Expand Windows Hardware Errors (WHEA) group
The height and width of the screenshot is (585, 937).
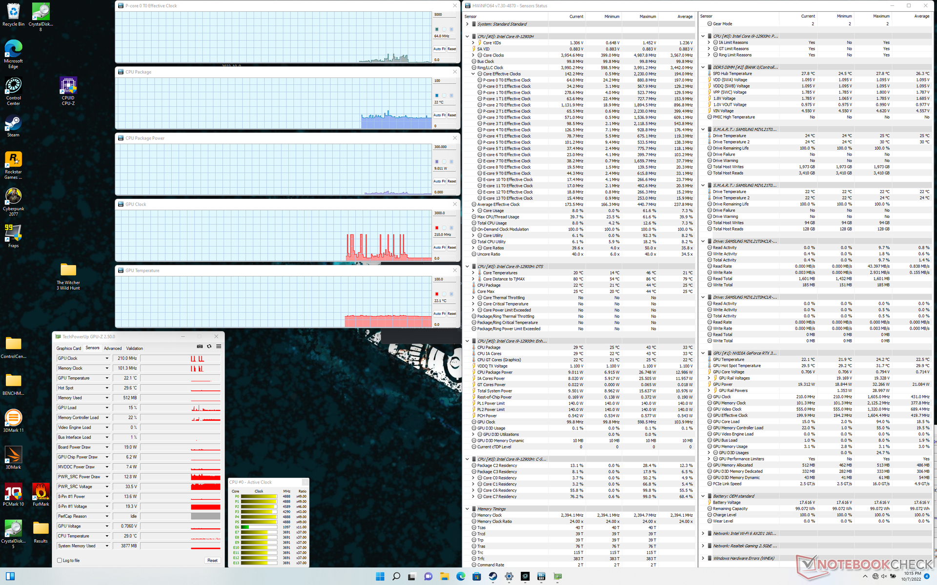click(703, 558)
